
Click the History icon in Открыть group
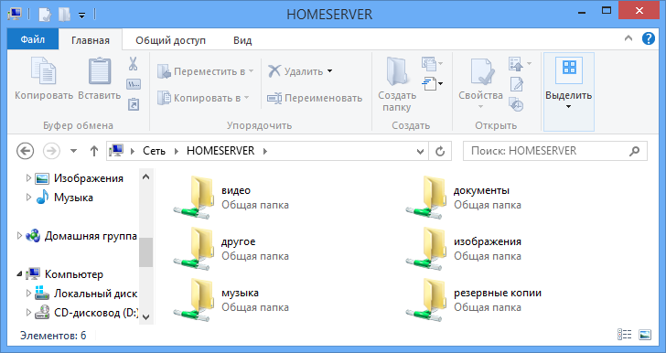(517, 104)
